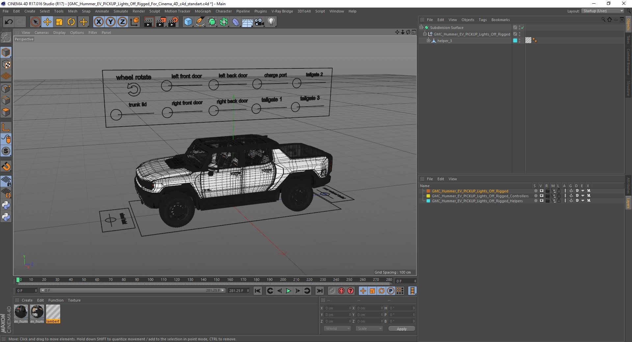Open the Simulate menu
Viewport: 632px width, 342px height.
(120, 11)
